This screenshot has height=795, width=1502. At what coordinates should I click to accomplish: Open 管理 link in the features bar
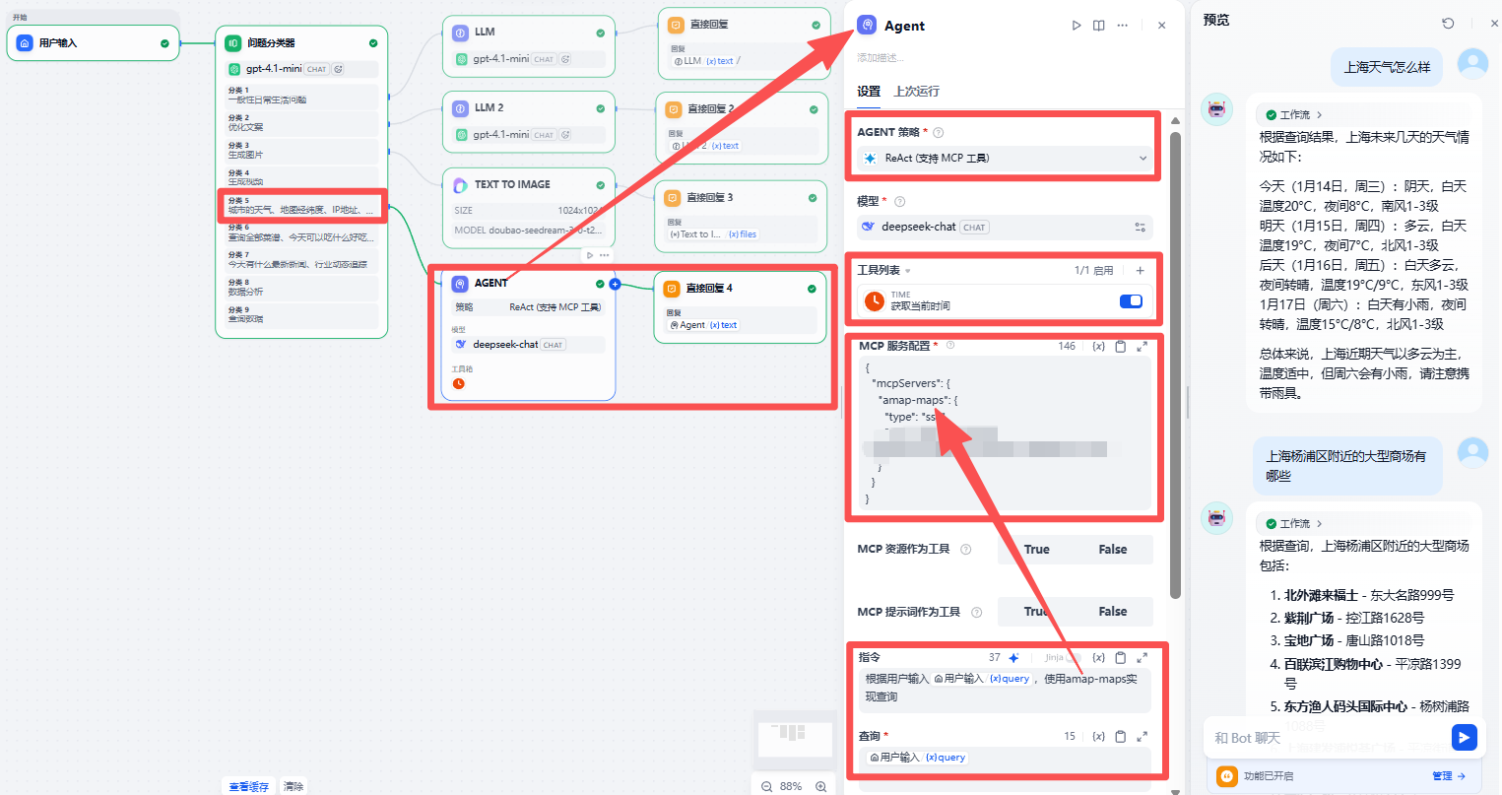[1449, 776]
